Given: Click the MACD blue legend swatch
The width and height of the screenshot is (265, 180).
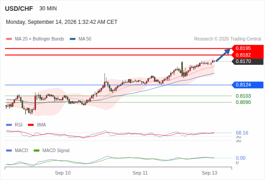Looking at the screenshot, I should tap(9, 151).
